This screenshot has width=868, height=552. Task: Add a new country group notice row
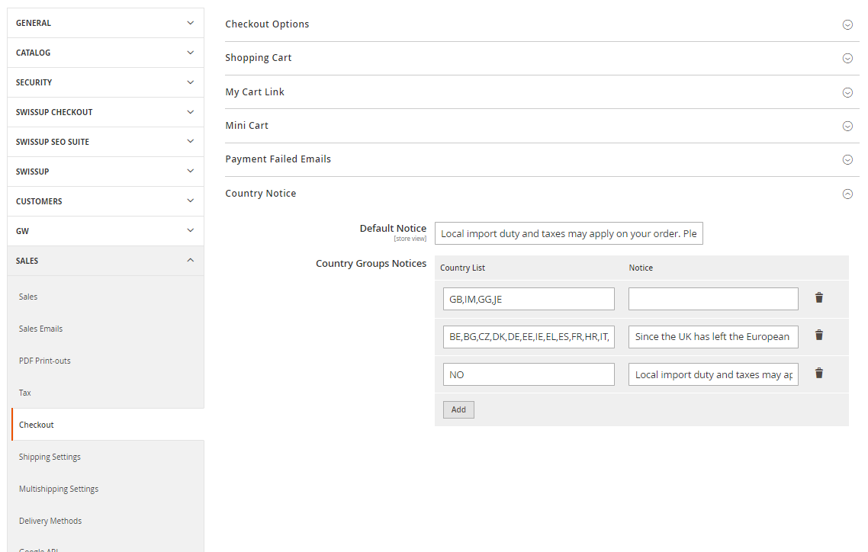(x=458, y=409)
